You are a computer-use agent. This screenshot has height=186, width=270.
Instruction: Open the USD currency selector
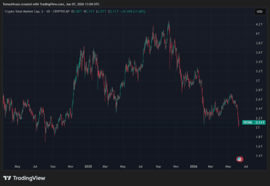(259, 11)
